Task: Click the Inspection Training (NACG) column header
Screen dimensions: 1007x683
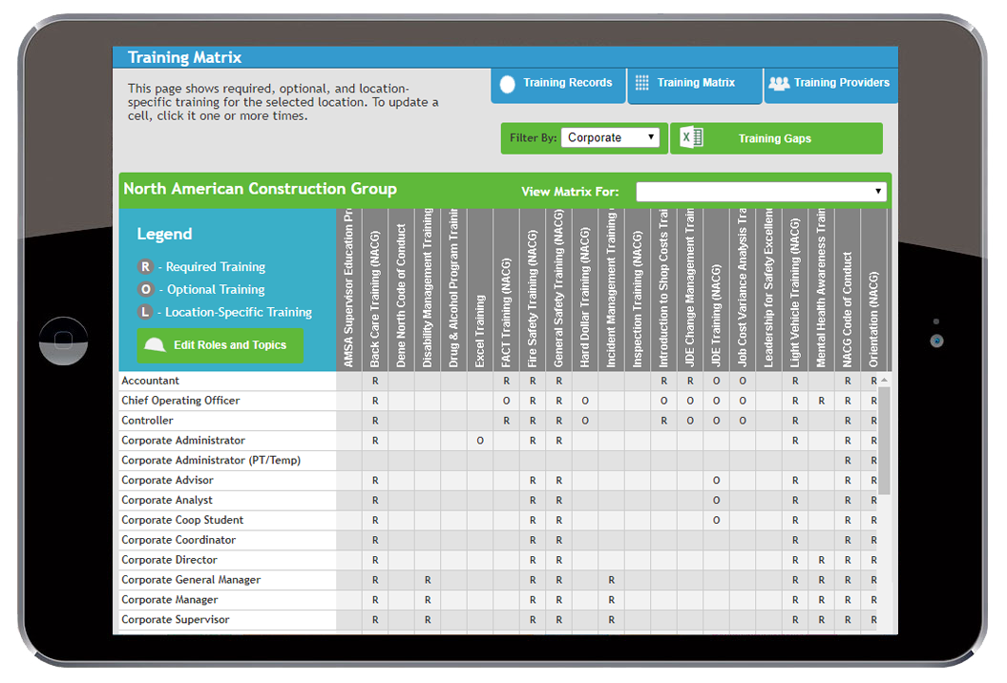Action: click(x=637, y=289)
